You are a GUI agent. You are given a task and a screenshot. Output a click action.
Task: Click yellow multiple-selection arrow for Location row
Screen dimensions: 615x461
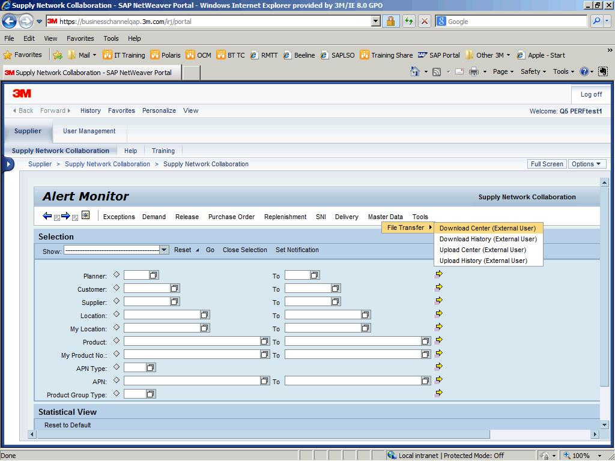438,313
